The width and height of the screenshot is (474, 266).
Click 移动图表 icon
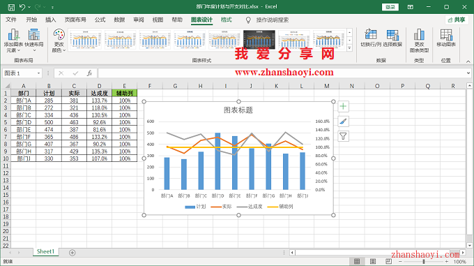446,38
